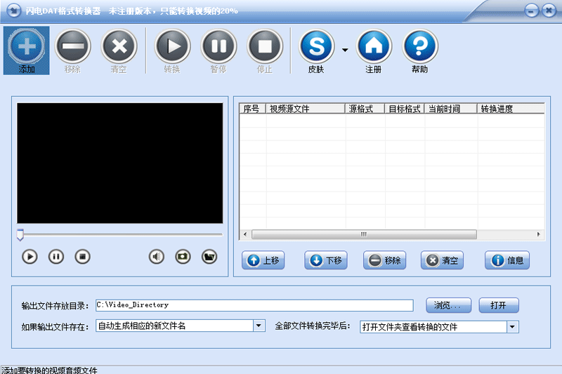Expand the skin dropdown arrow next to 皮肤

tap(345, 50)
